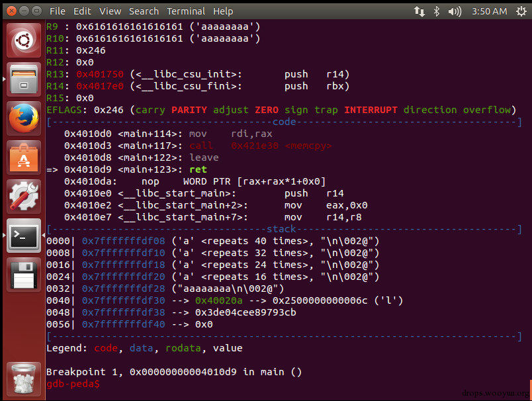Screen dimensions: 532x401
Task: Open the Ubuntu Dash launcher
Action: [x=24, y=41]
